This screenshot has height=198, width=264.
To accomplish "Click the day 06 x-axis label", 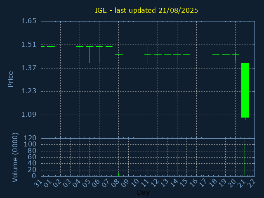I will pyautogui.click(x=97, y=183).
